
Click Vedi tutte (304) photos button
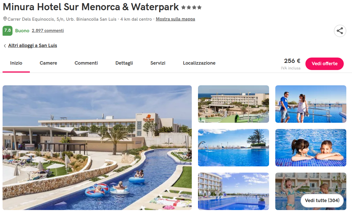[x=322, y=200]
